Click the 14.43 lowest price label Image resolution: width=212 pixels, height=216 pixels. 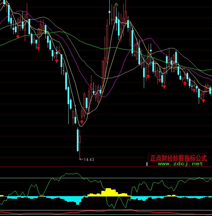click(x=89, y=159)
